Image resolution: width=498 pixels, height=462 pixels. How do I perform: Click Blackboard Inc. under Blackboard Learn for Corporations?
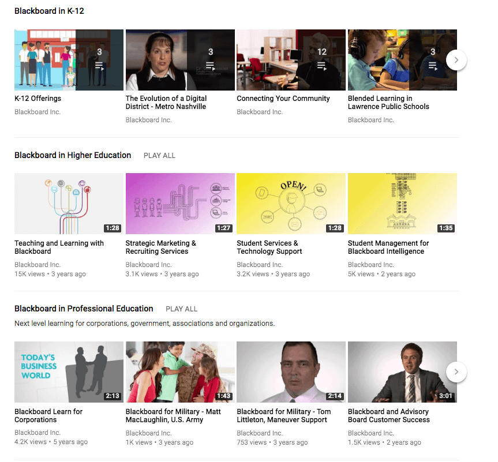tap(38, 433)
